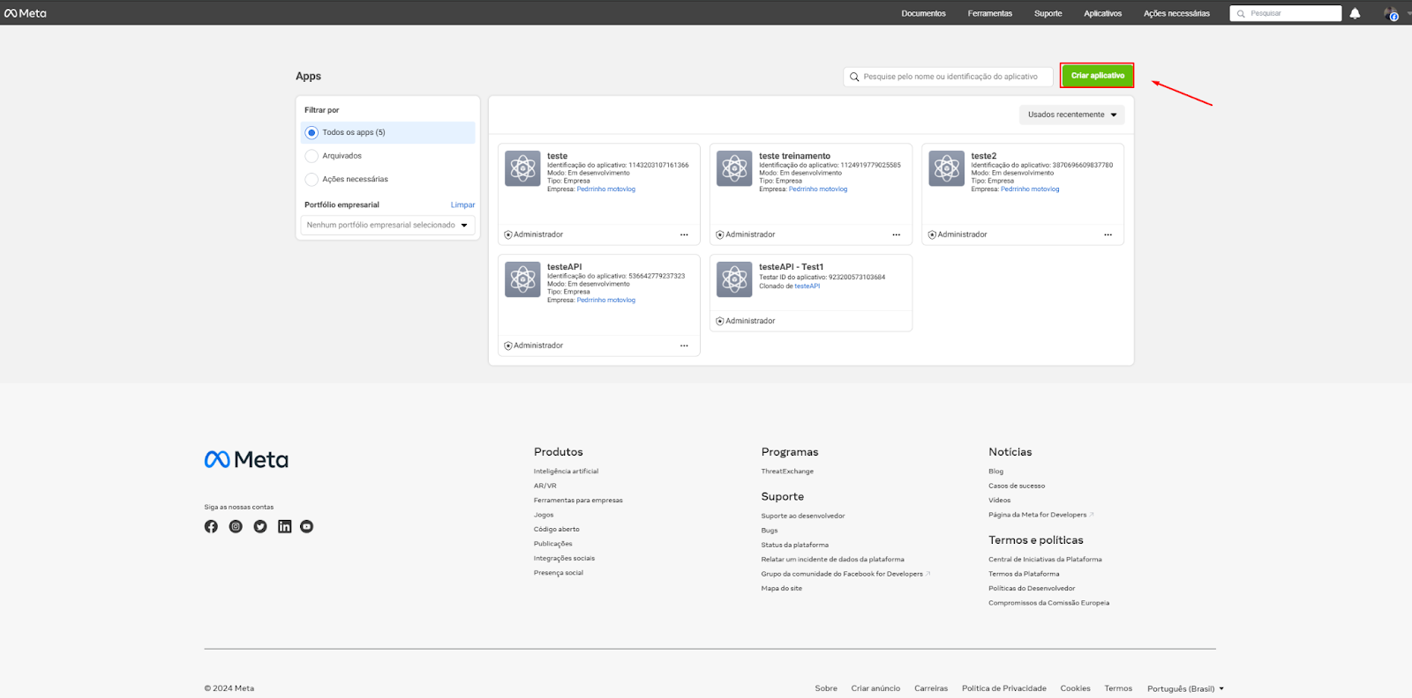Click the three-dot menu on teste2 card
This screenshot has width=1412, height=698.
1108,234
